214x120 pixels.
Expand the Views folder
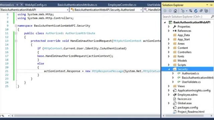coord(169,86)
